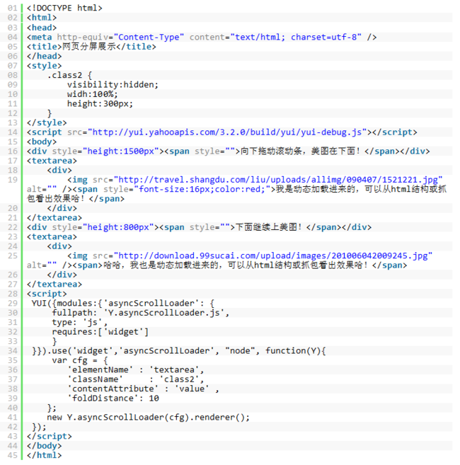Click the .class2 selector
Screen dimensions: 460x465
pos(64,75)
